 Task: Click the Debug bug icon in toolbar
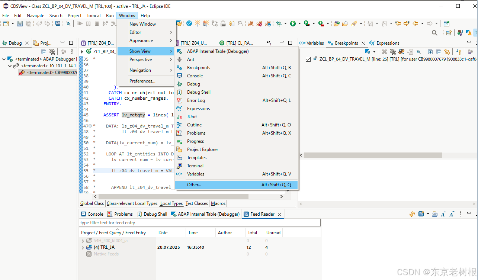pos(279,23)
